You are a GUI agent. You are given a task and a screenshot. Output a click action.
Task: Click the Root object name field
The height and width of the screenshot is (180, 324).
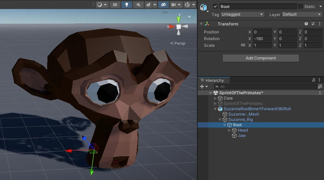(x=258, y=7)
